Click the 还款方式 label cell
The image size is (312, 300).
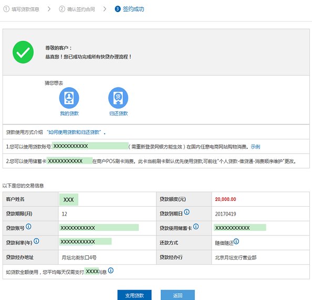pyautogui.click(x=184, y=243)
